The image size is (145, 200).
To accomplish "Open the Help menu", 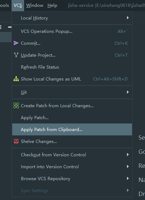I will point(52,5).
